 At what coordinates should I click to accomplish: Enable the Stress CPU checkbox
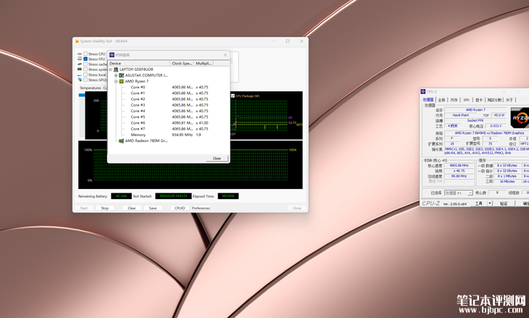pyautogui.click(x=86, y=54)
